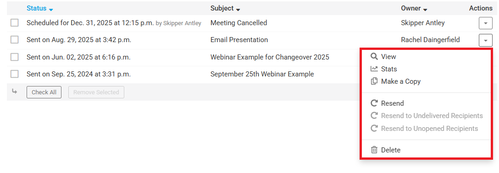
Task: Click the Check All button
Action: click(44, 92)
